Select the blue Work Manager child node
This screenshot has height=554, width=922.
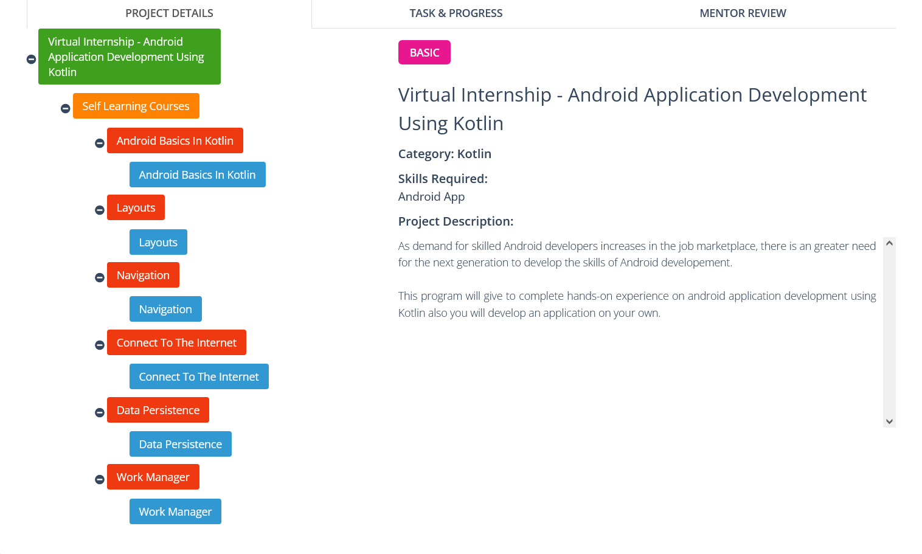click(175, 511)
